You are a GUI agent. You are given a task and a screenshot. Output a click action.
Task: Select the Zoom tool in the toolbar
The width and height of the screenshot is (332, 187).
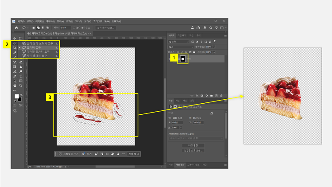pos(21,86)
